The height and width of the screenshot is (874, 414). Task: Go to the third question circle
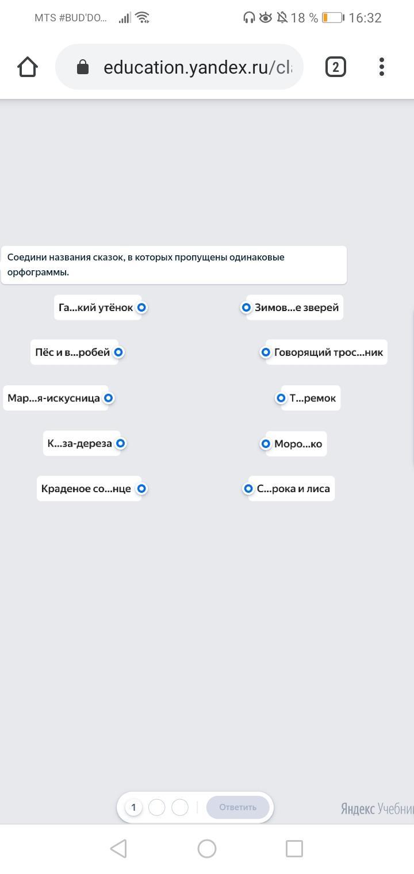click(x=180, y=807)
